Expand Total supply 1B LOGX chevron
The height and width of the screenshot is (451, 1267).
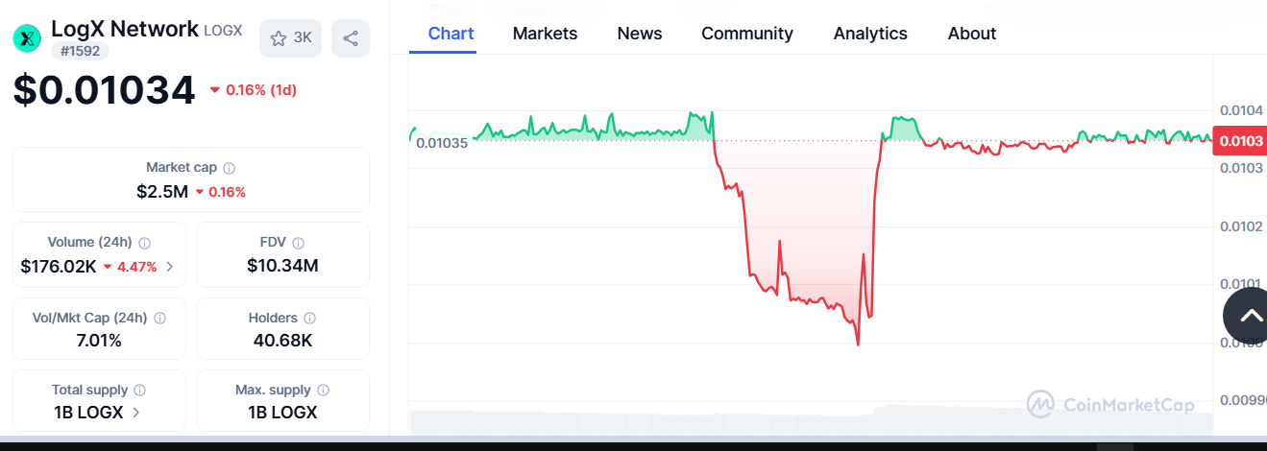[x=135, y=413]
